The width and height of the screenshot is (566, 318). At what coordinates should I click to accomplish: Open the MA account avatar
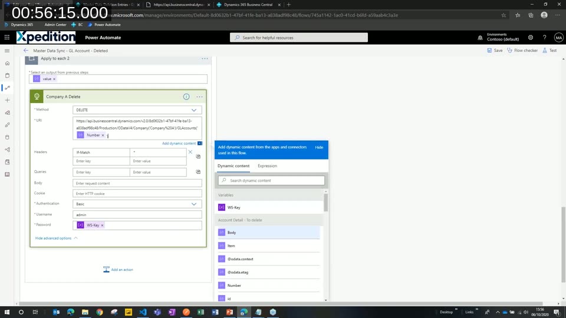point(558,38)
